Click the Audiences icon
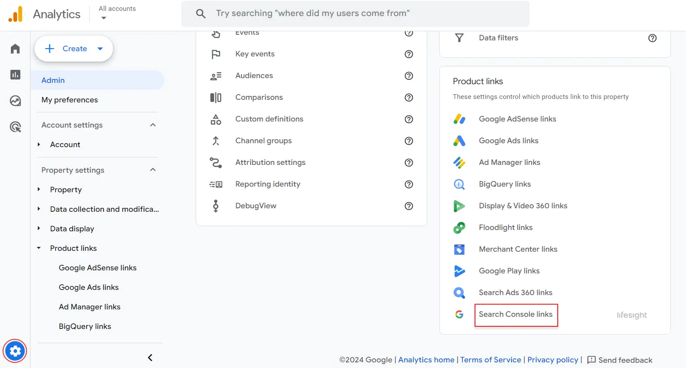Viewport: 686px width, 368px height. click(216, 76)
